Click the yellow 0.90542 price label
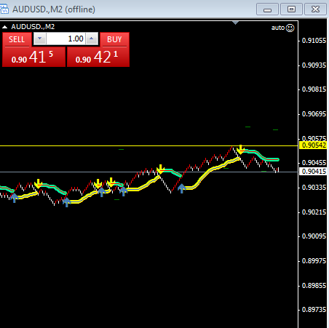Screen dimensions: 329x328 click(x=314, y=145)
